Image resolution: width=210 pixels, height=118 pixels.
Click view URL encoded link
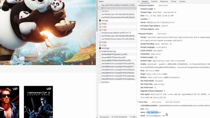click(x=173, y=102)
